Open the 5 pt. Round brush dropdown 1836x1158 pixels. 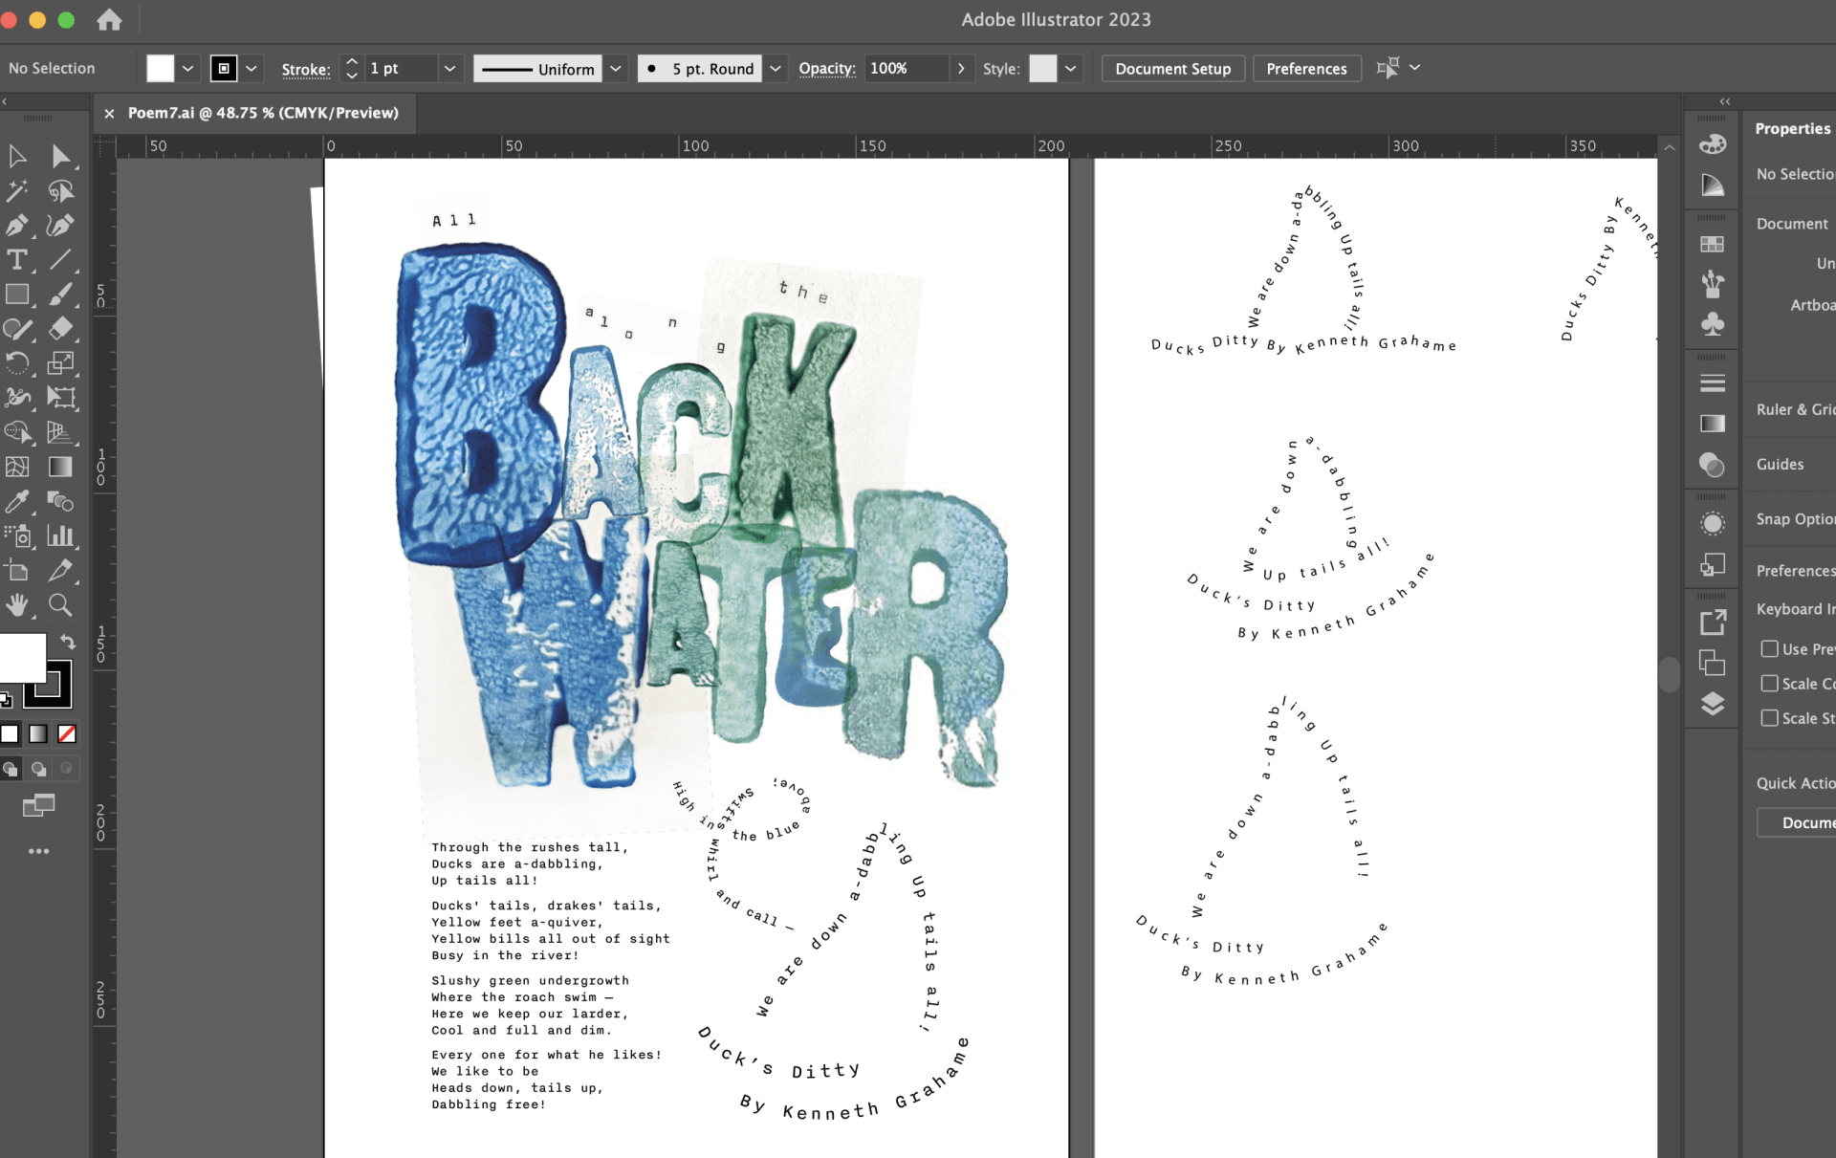coord(776,68)
